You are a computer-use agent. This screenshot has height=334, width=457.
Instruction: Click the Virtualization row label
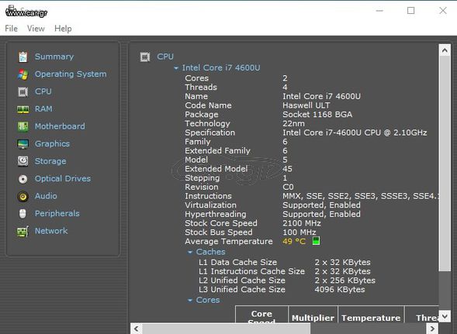tap(210, 205)
